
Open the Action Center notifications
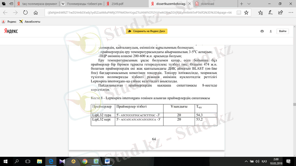(x=288, y=161)
